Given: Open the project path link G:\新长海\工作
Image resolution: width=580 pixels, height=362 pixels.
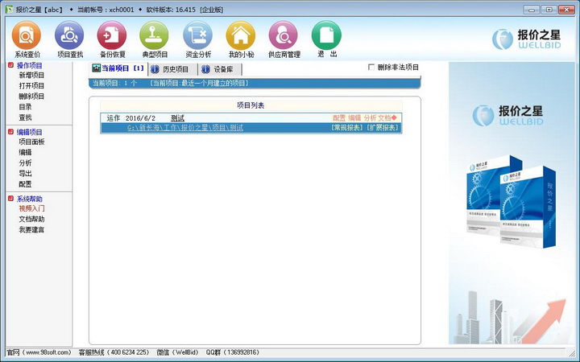Looking at the screenshot, I should coord(184,128).
